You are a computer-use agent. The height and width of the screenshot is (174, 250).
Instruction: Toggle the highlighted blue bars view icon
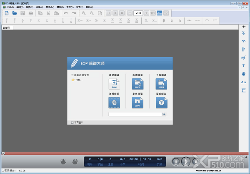point(159,13)
